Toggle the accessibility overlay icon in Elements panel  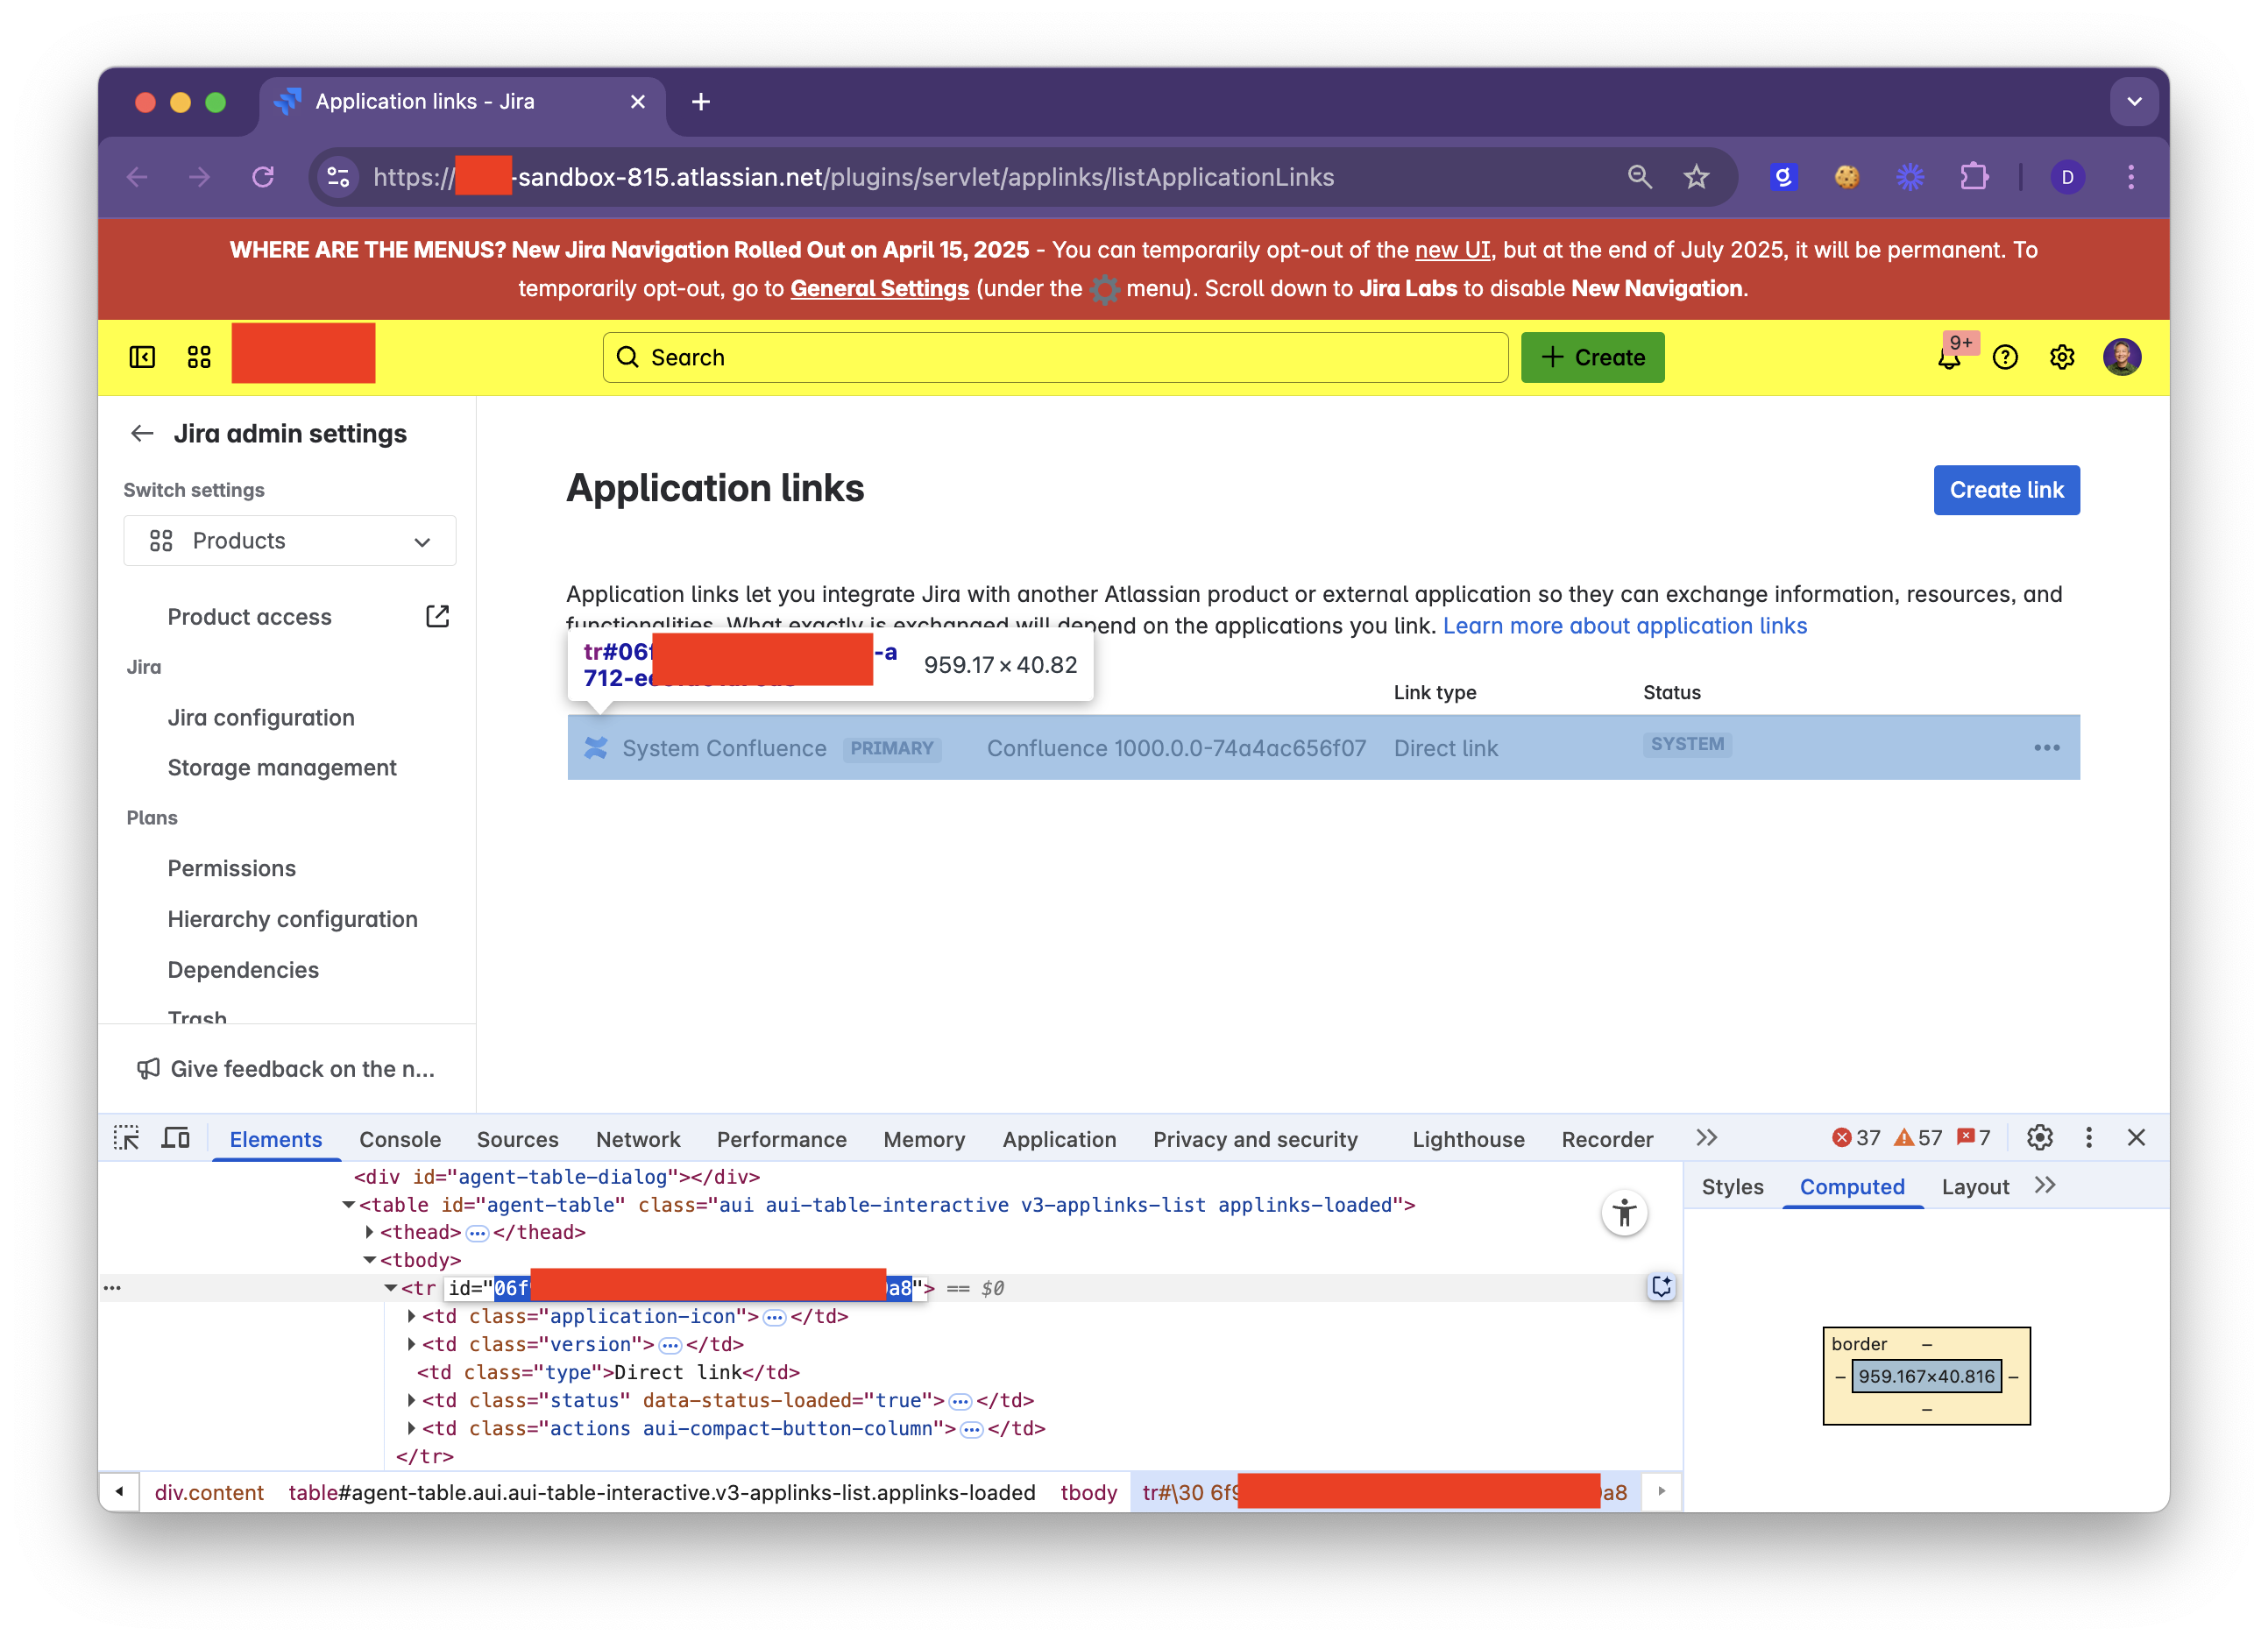click(x=1624, y=1212)
